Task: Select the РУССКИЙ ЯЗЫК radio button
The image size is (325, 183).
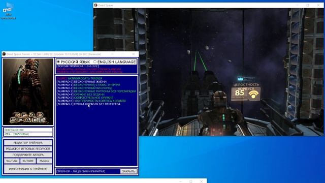Action: coord(58,62)
